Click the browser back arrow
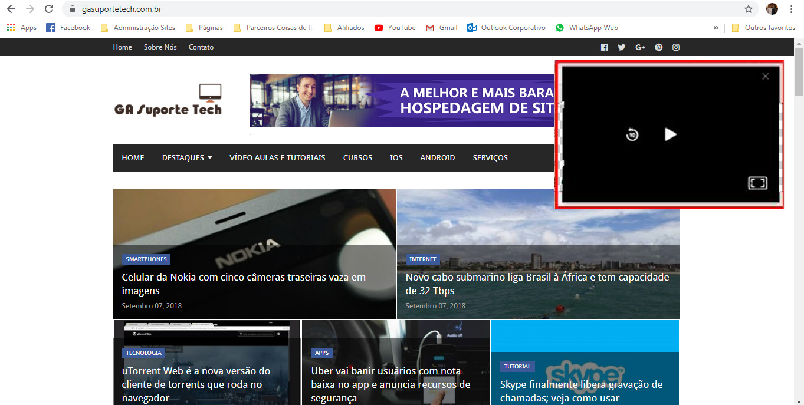The image size is (804, 405). [11, 9]
